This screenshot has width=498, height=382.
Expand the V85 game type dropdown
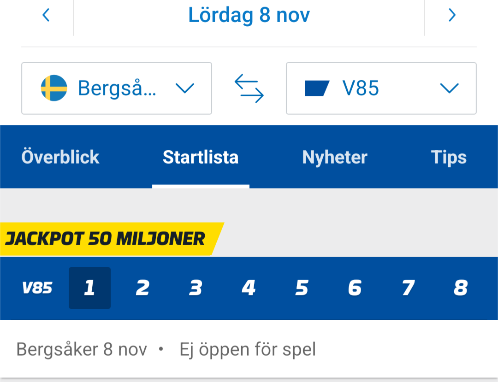pyautogui.click(x=381, y=88)
